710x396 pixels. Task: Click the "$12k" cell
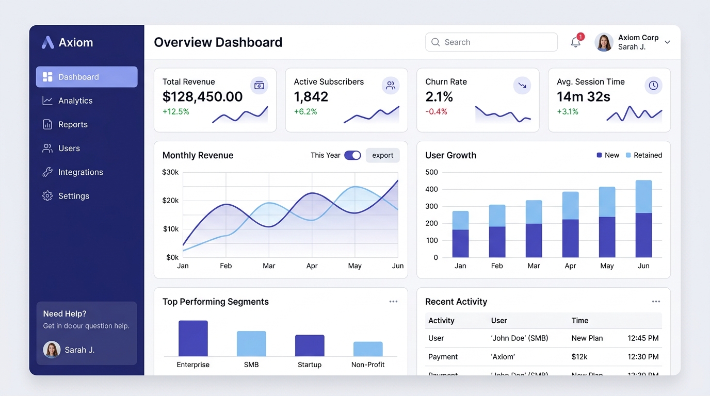579,357
